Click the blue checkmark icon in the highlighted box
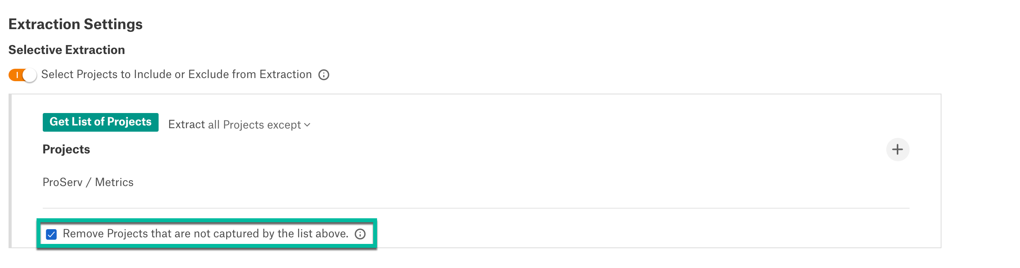This screenshot has width=1020, height=268. [x=51, y=234]
